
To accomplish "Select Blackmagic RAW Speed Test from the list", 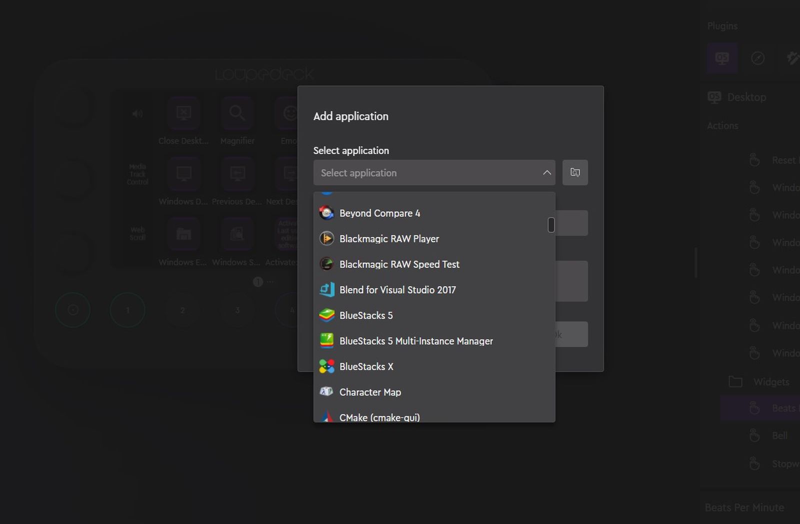I will [434, 264].
